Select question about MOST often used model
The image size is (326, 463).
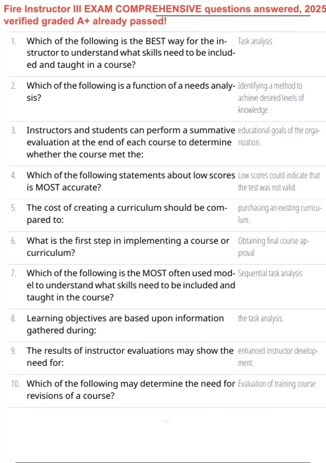pyautogui.click(x=131, y=285)
